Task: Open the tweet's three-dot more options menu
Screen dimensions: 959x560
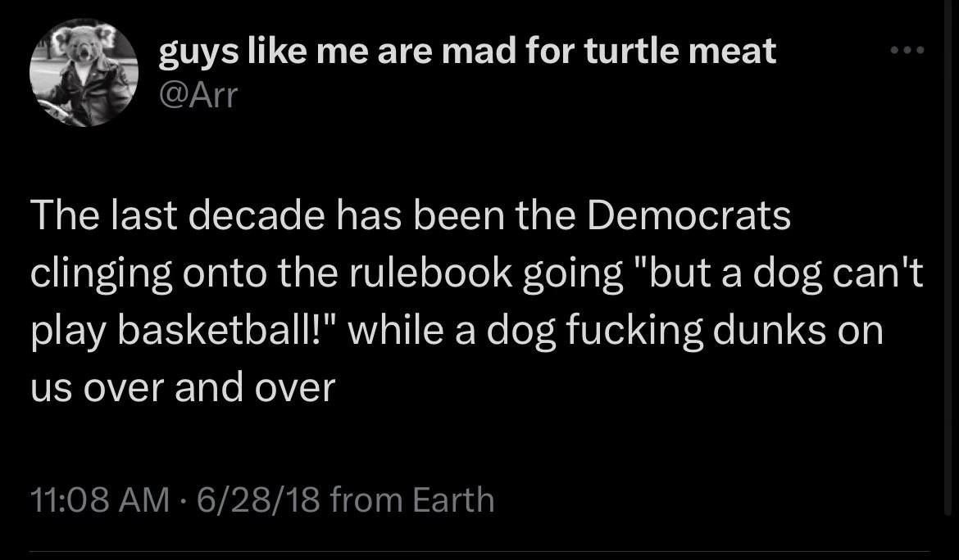Action: 907,51
